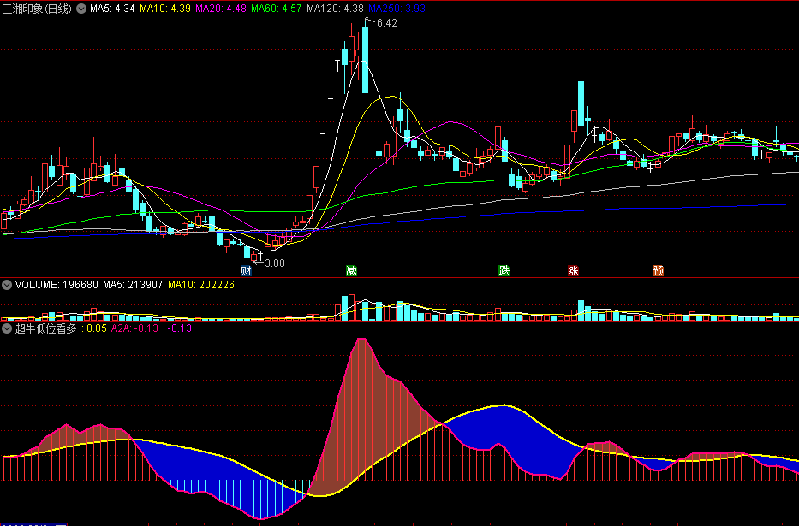
Task: Select the green 跌 event marker
Action: click(504, 270)
